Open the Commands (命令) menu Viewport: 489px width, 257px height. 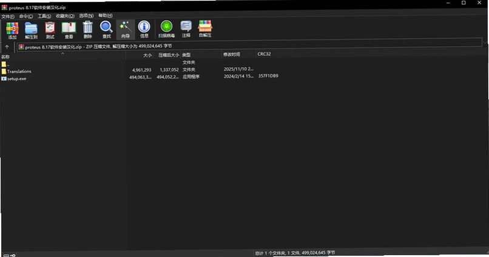26,16
